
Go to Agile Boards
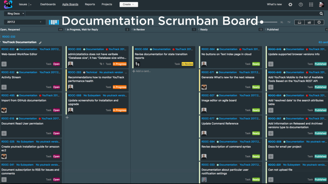[70, 4]
